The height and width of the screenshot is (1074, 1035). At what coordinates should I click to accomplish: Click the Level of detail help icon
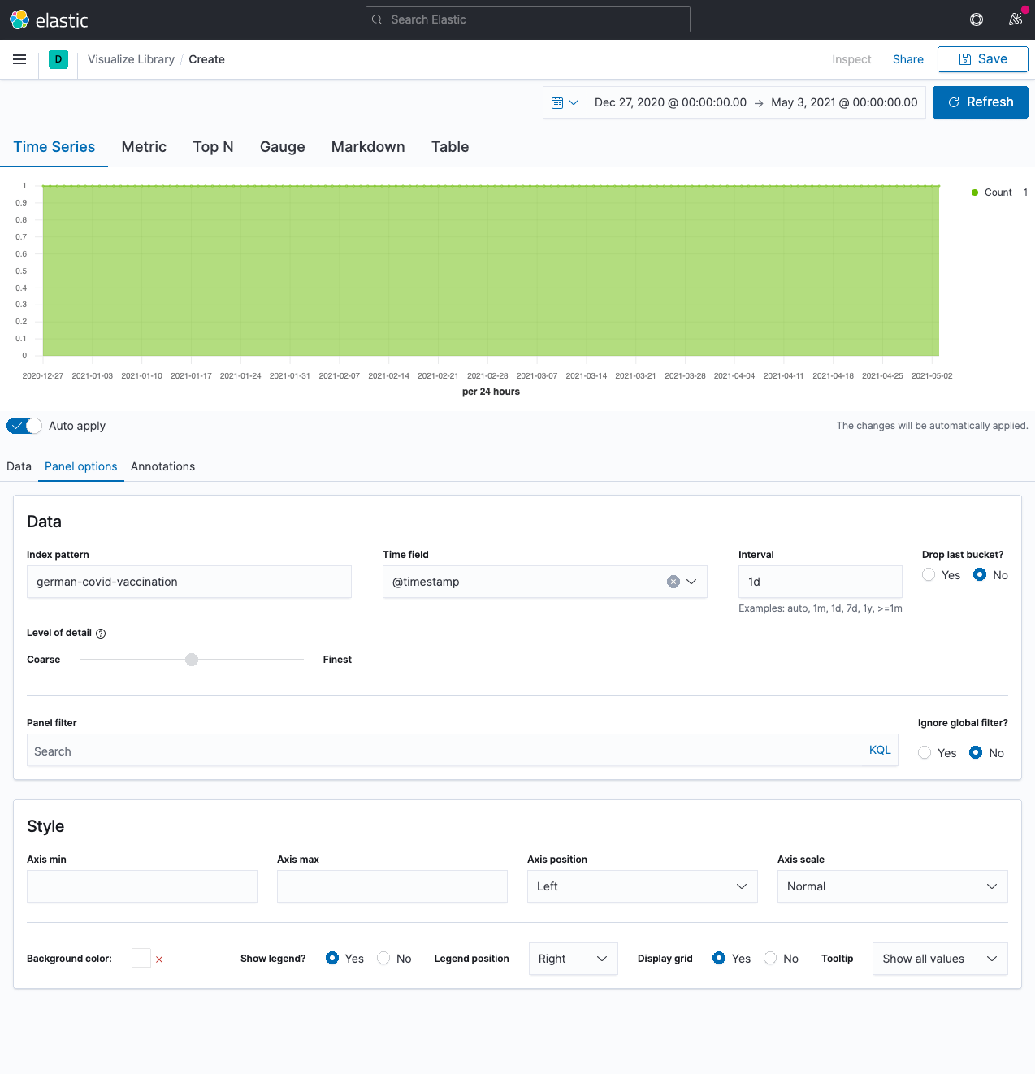101,634
